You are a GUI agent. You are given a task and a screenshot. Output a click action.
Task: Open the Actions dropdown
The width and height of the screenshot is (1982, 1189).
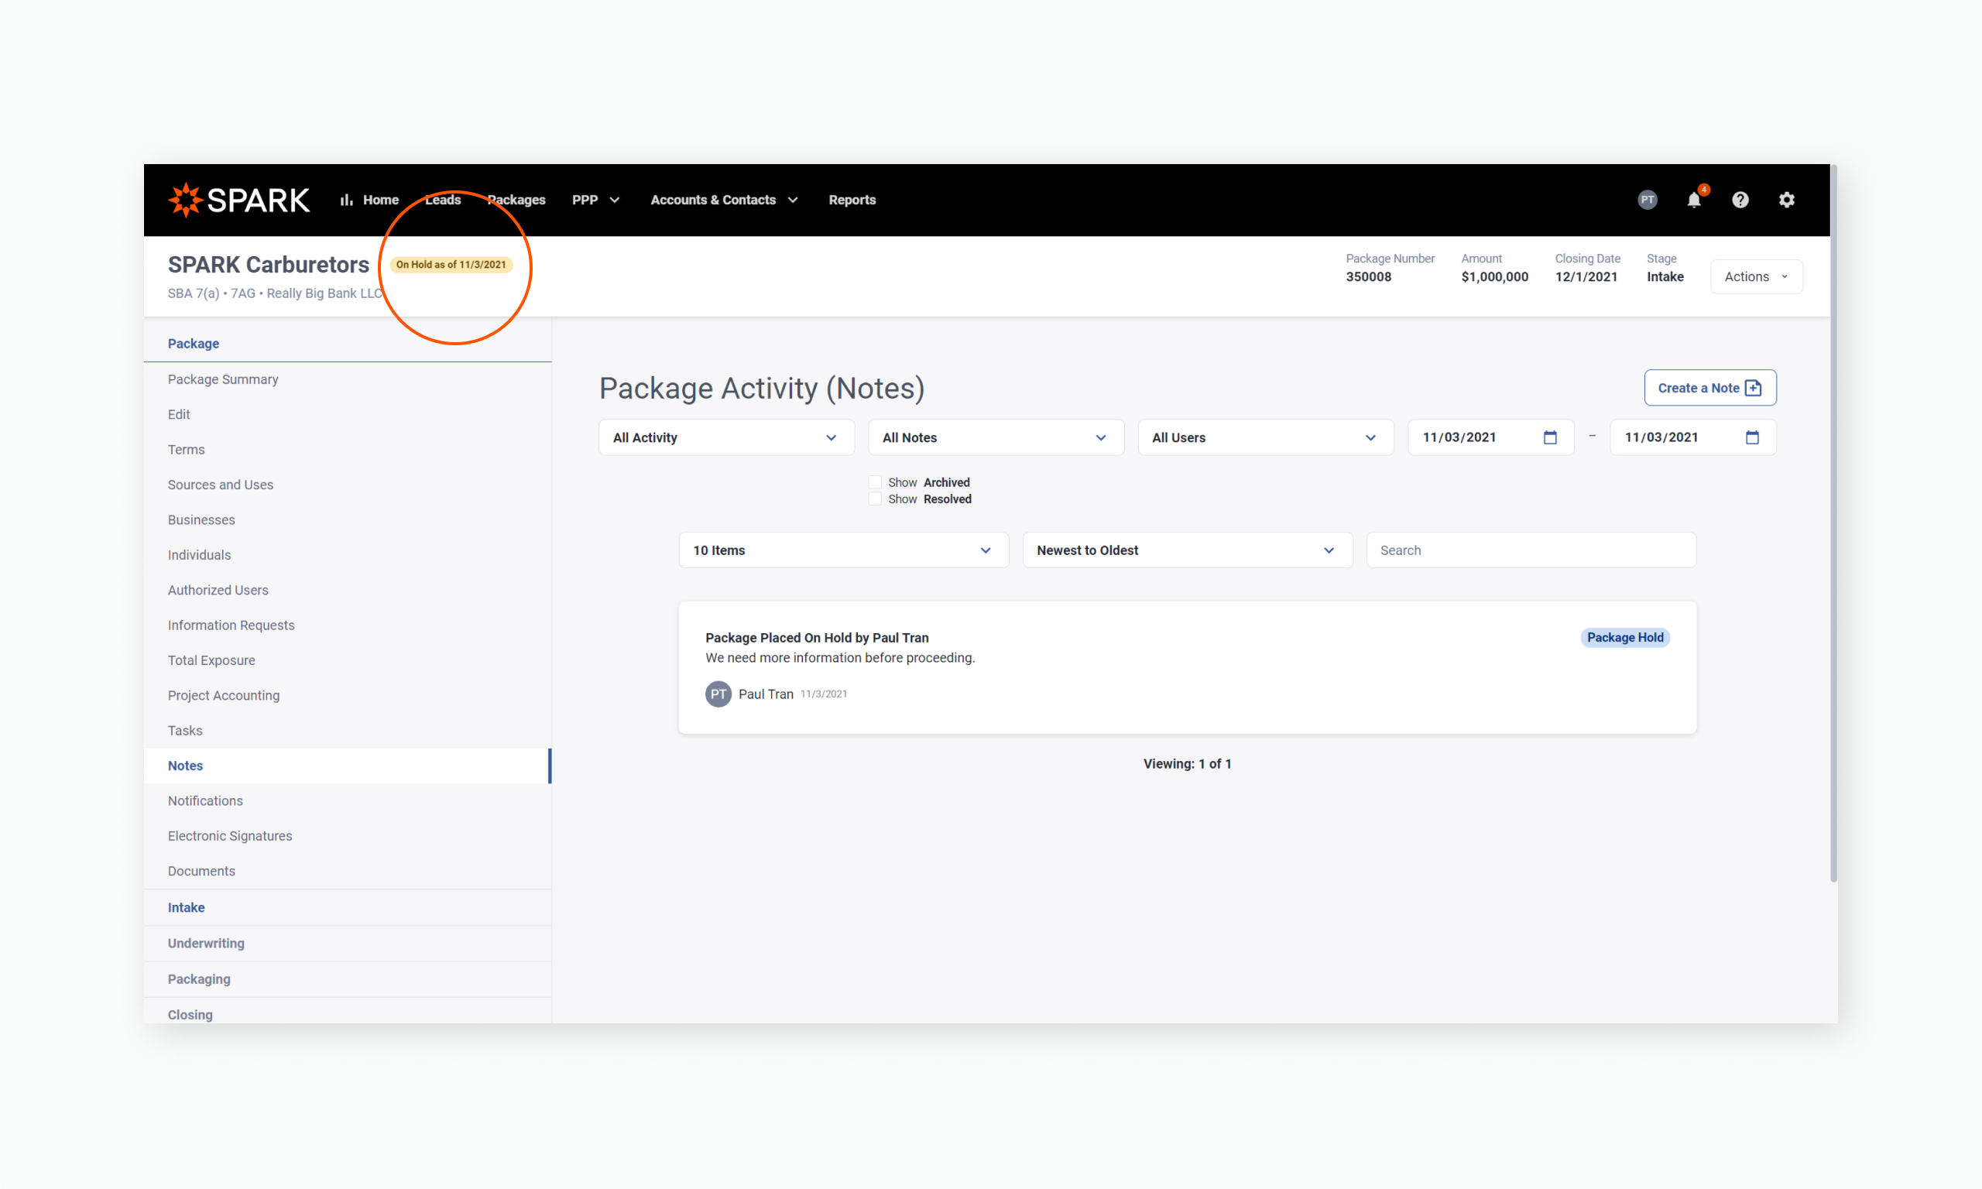(1756, 276)
